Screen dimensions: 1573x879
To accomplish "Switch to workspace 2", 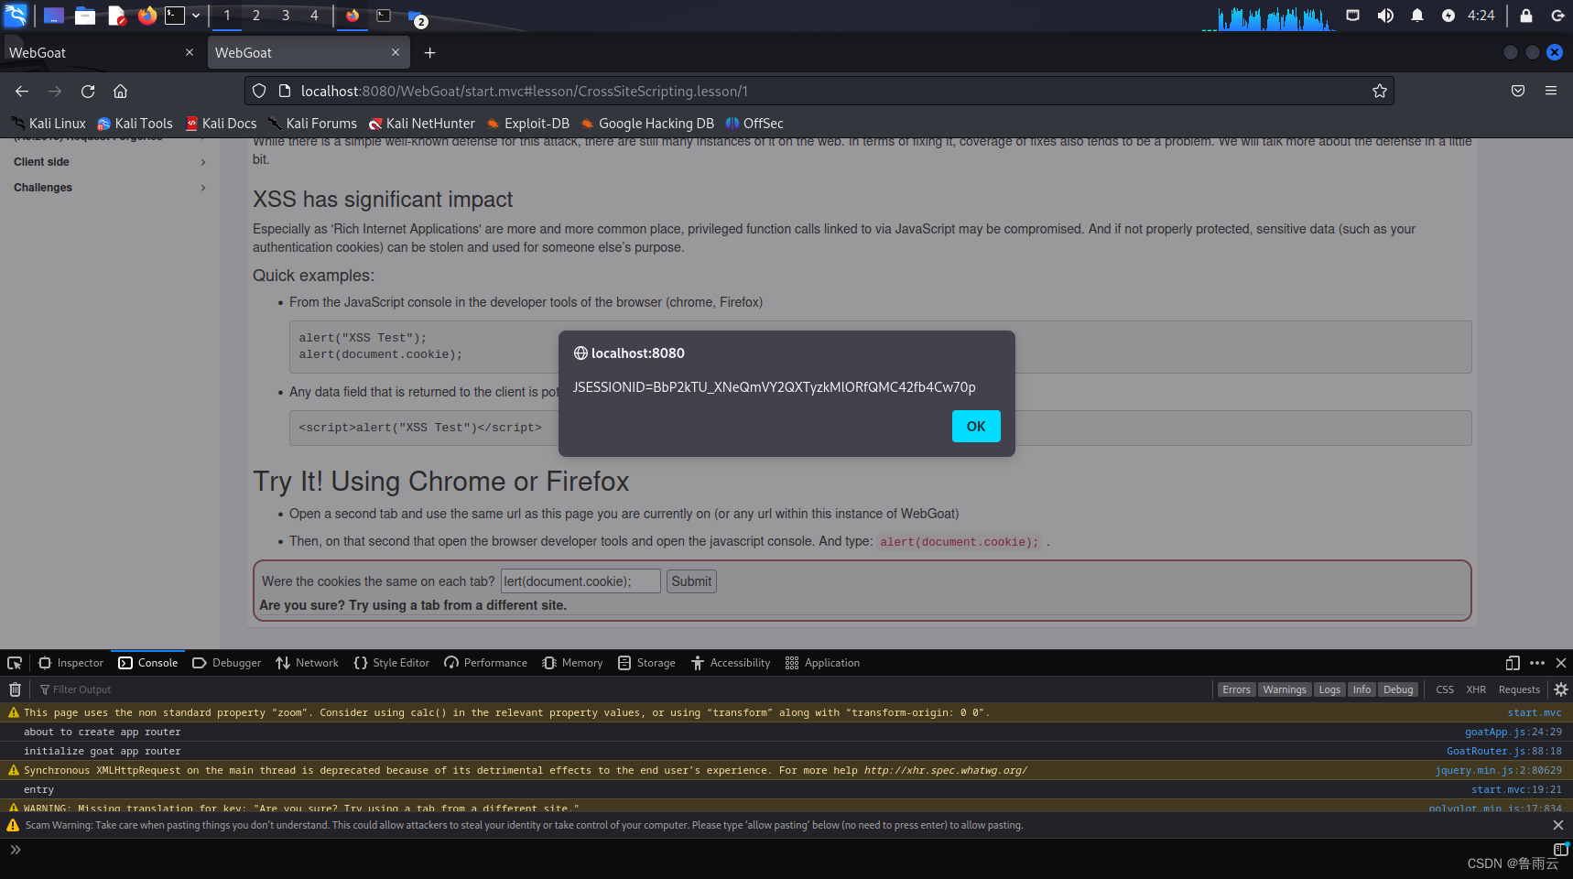I will pyautogui.click(x=256, y=15).
